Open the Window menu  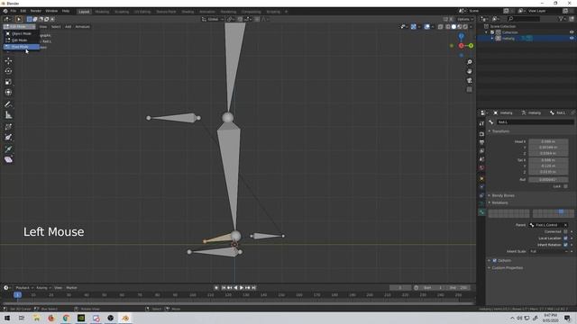pos(51,11)
